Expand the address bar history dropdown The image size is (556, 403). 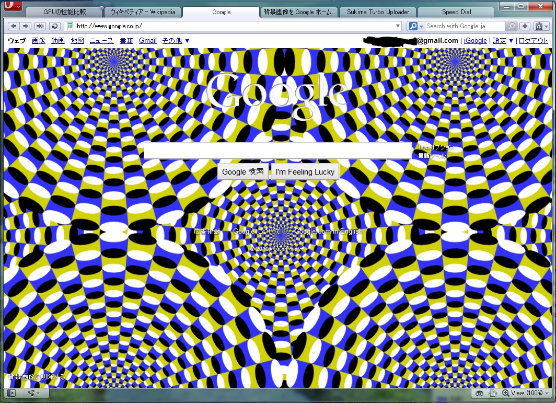pyautogui.click(x=398, y=26)
